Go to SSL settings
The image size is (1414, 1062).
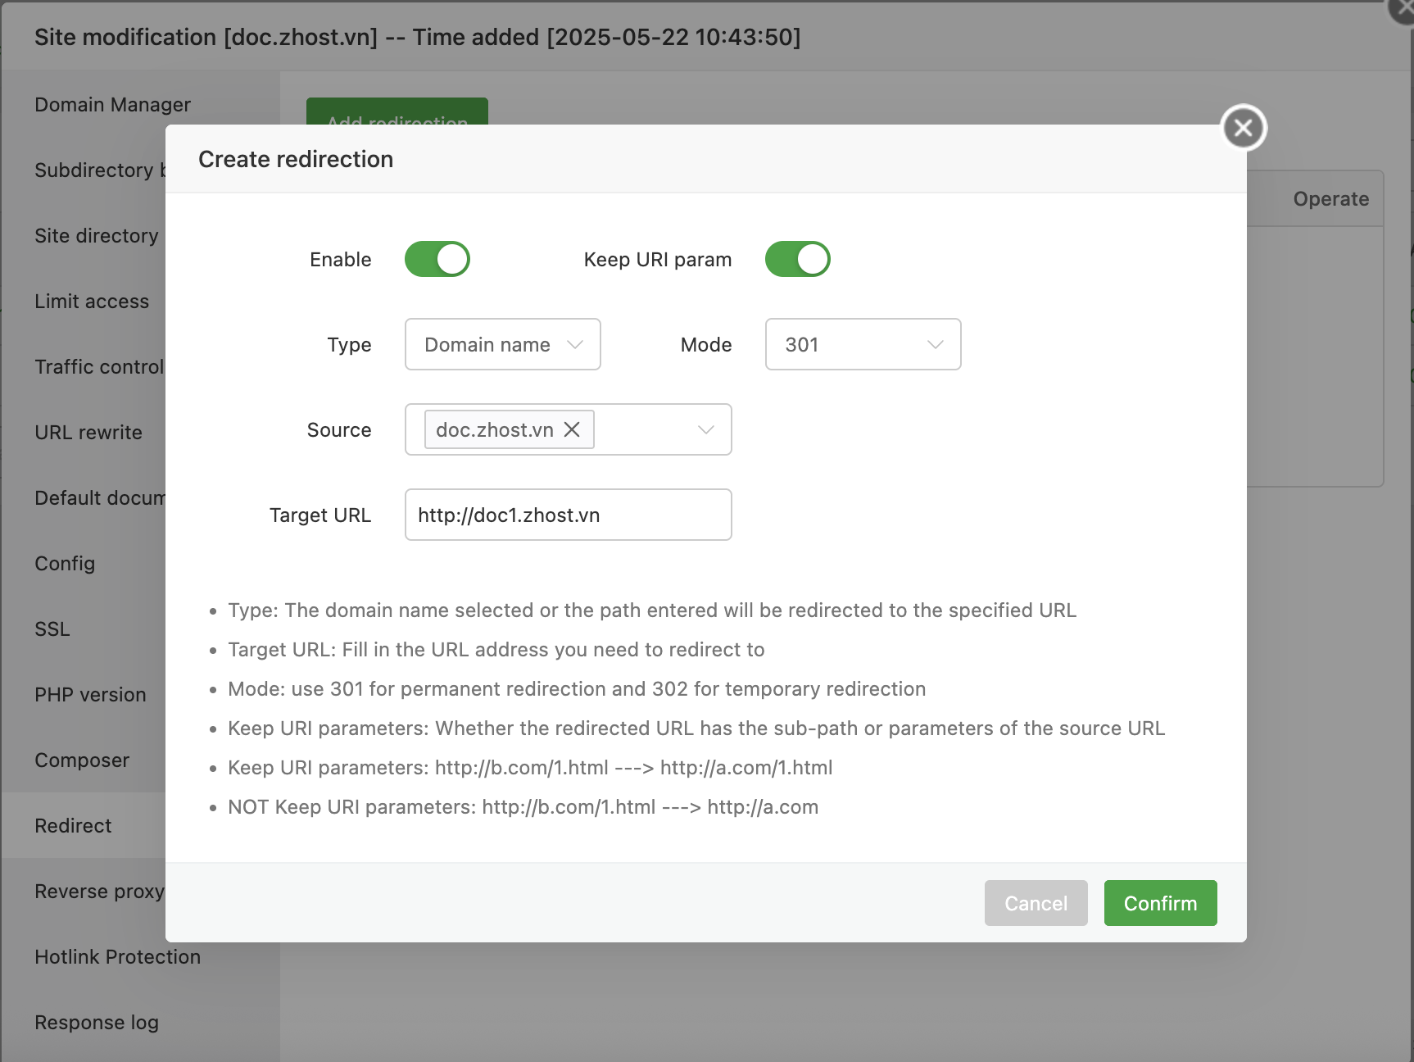pos(52,629)
